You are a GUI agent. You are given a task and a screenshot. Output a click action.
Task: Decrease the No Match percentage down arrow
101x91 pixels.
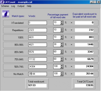coord(62,75)
